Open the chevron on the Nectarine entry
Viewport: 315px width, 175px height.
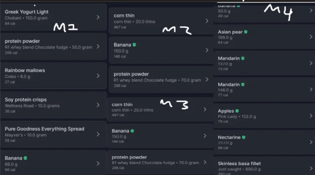click(x=311, y=142)
